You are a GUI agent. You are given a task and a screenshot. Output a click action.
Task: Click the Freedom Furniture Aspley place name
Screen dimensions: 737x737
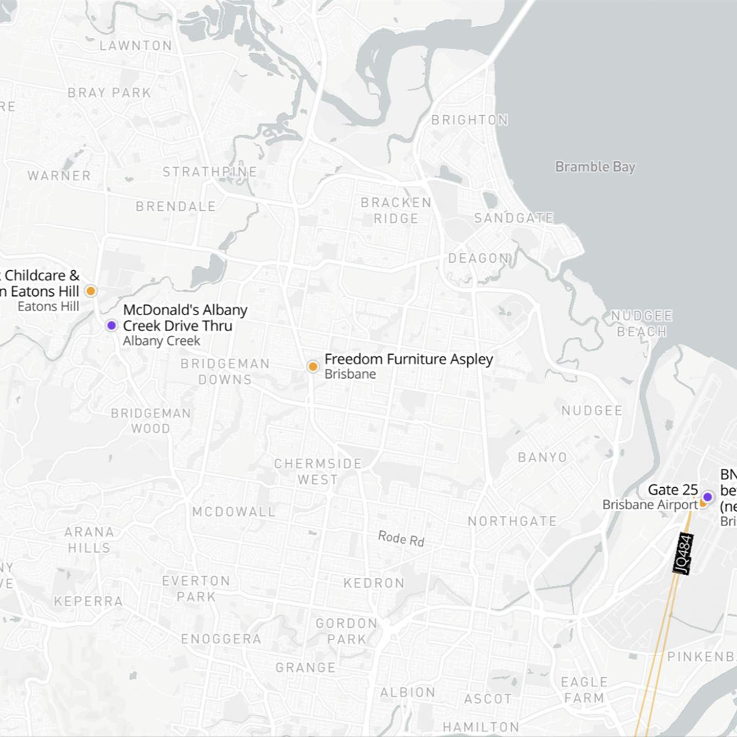point(409,359)
